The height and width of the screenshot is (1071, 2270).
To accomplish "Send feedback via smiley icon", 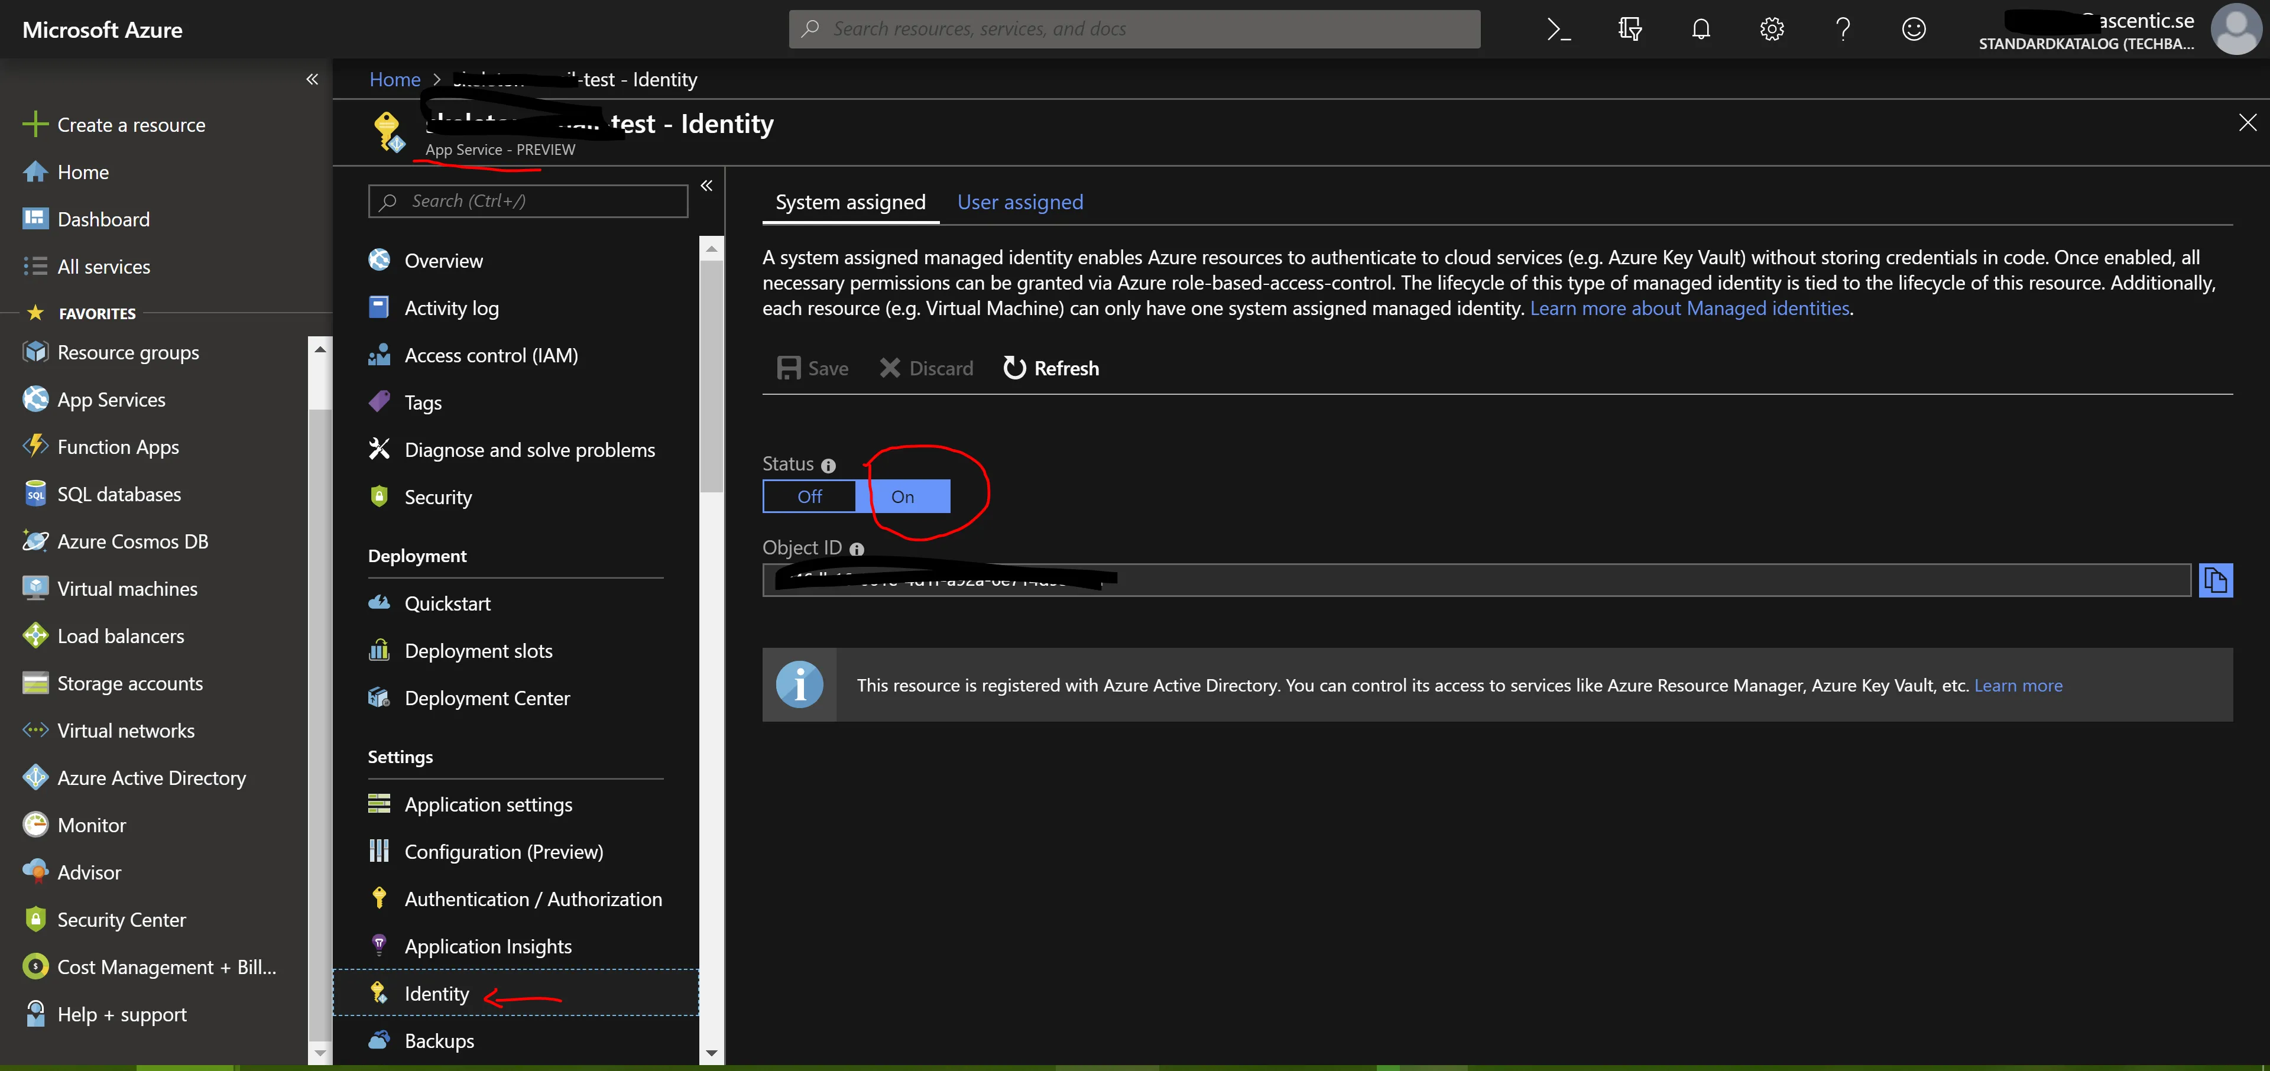I will (x=1913, y=29).
